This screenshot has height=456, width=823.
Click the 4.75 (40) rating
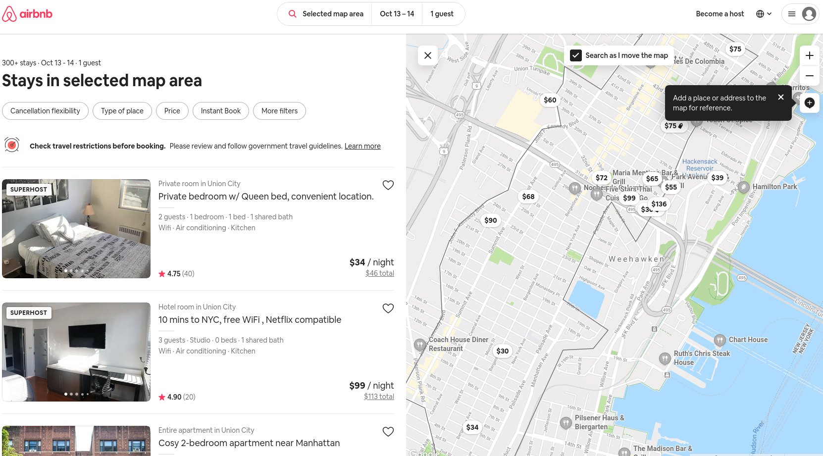coord(176,274)
